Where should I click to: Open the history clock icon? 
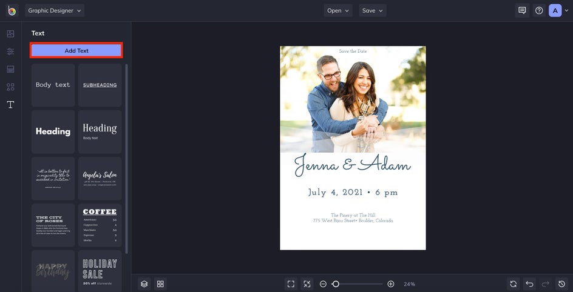coord(561,284)
